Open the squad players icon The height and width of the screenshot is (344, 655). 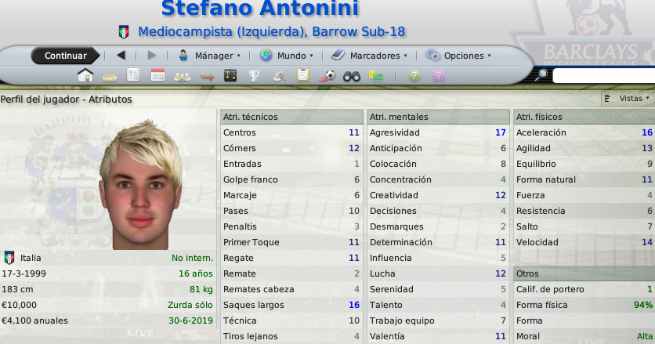click(x=182, y=77)
